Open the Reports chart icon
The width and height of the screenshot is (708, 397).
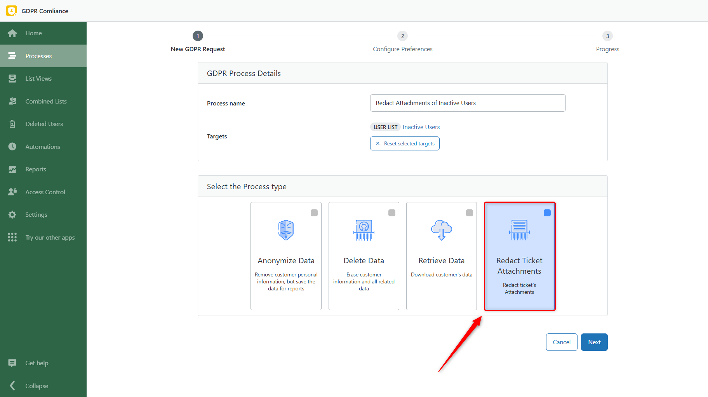coord(12,169)
